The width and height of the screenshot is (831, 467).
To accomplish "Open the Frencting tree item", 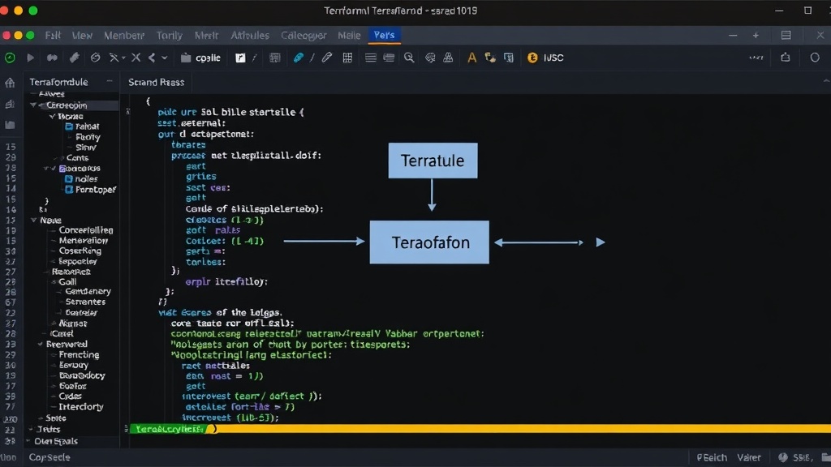I will (79, 355).
